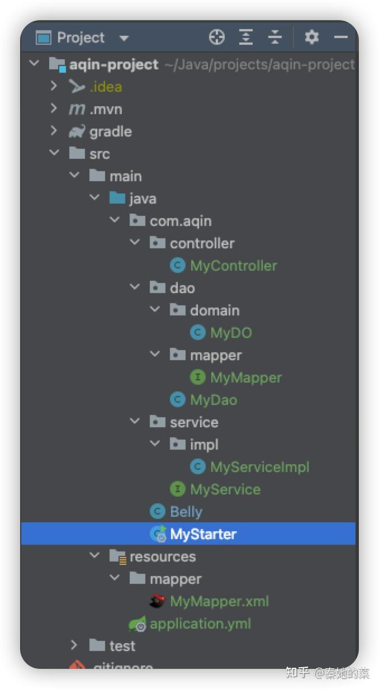Select the MyServiceImpl class file

(x=259, y=467)
